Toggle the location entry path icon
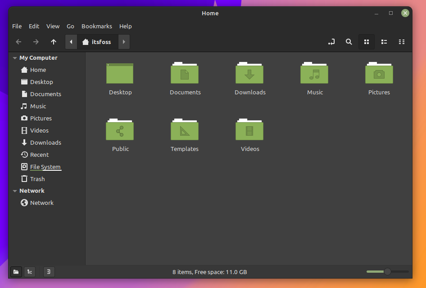This screenshot has height=288, width=426. [331, 42]
